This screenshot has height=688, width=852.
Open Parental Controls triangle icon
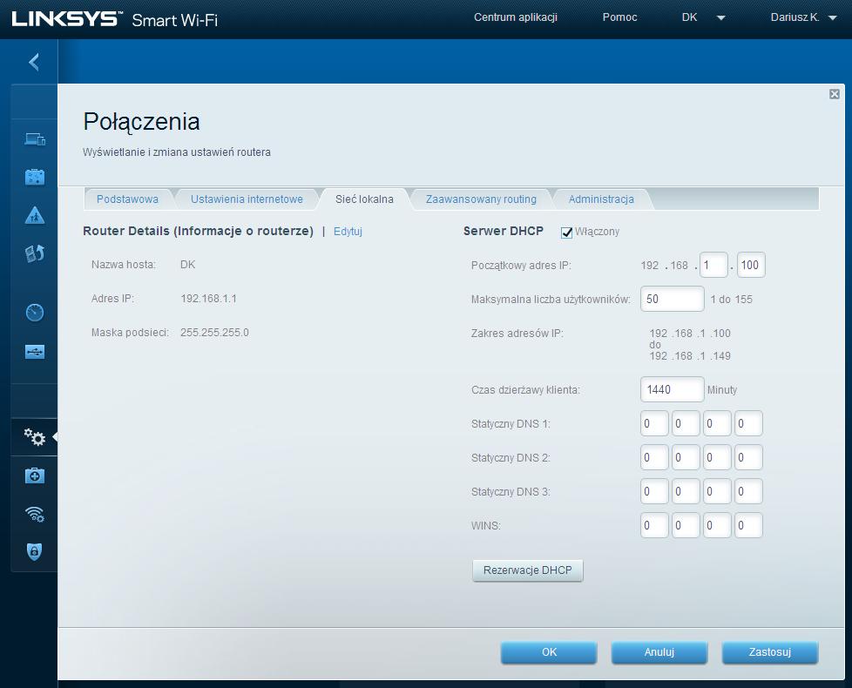34,216
